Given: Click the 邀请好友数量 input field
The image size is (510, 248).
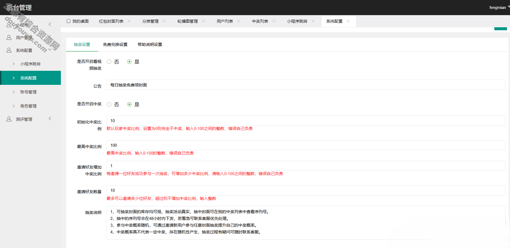Looking at the screenshot, I should (x=306, y=190).
